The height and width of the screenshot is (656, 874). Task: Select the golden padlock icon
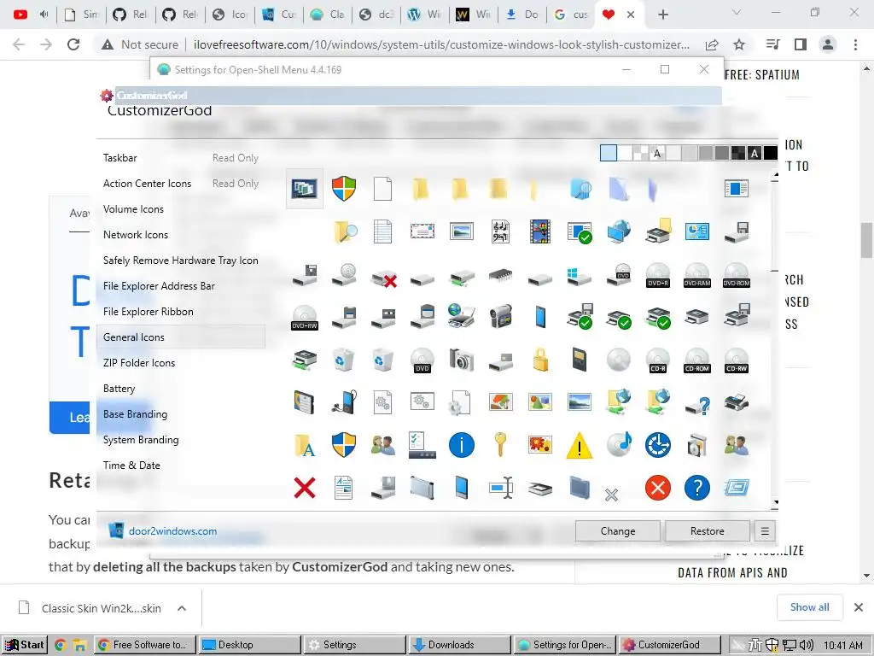pos(540,360)
